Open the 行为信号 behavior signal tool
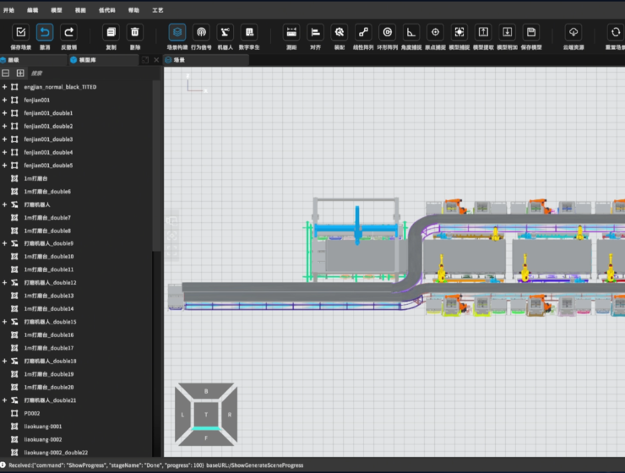The image size is (625, 473). [x=201, y=32]
